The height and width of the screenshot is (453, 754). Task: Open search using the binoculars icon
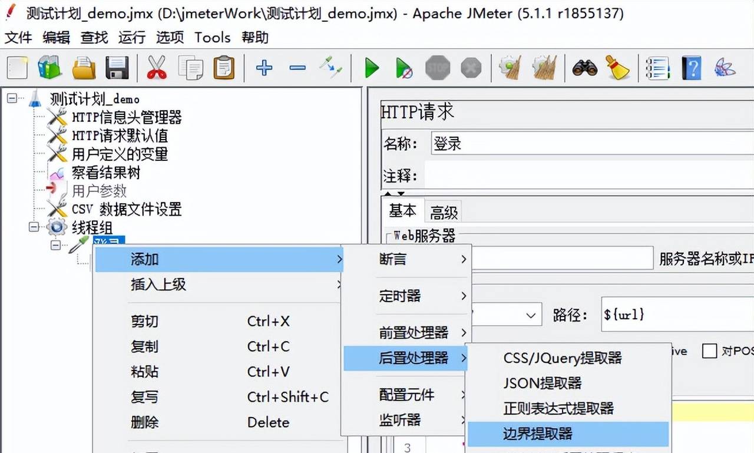[x=584, y=68]
